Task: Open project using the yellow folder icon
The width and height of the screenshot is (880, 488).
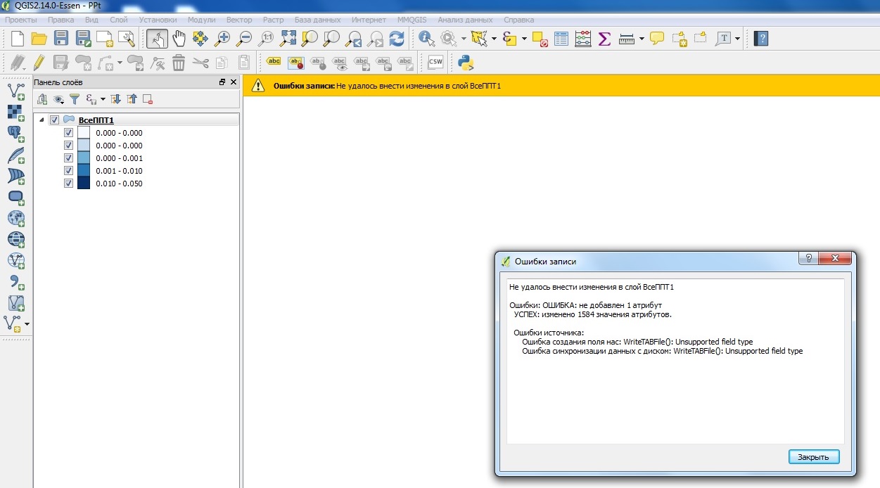Action: pos(39,38)
